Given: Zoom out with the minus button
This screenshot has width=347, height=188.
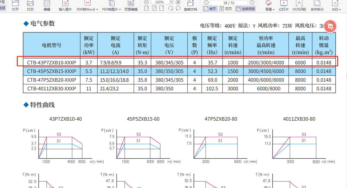Looking at the screenshot, I should (146, 2).
